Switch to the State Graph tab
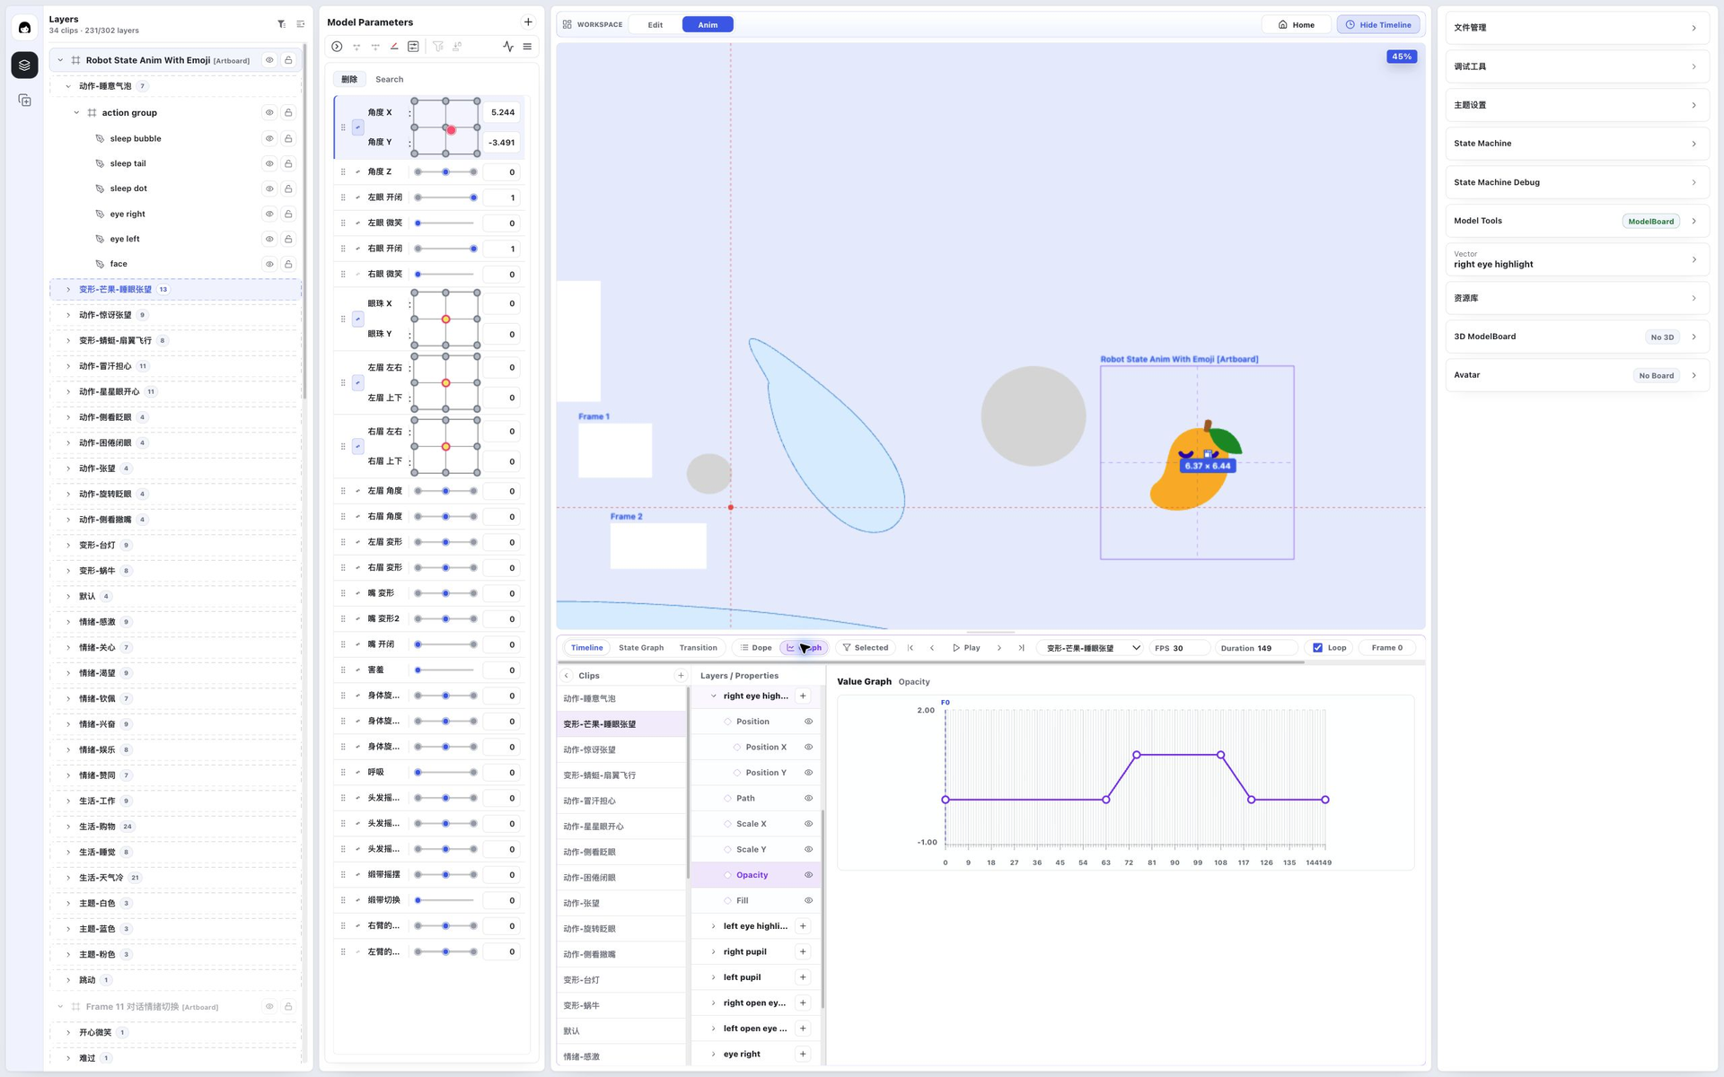Image resolution: width=1724 pixels, height=1077 pixels. [x=641, y=648]
